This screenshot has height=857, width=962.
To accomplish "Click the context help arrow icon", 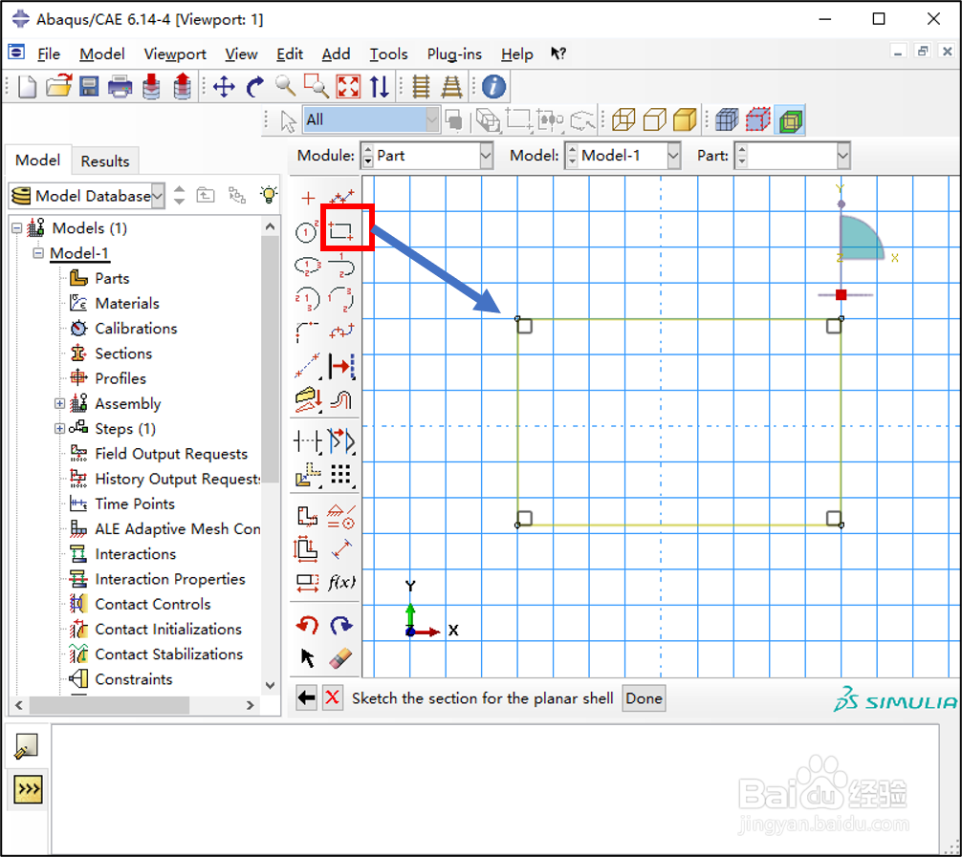I will (x=558, y=54).
